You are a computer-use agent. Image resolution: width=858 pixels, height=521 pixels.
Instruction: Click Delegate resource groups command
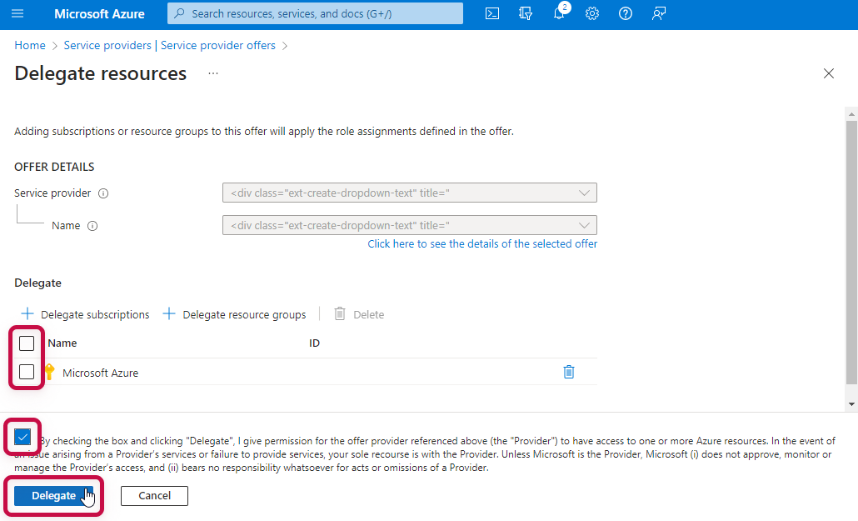click(x=235, y=314)
